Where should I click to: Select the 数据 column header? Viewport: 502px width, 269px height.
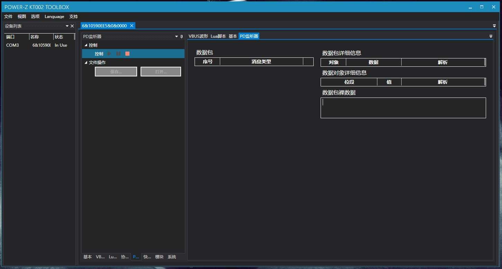point(374,63)
